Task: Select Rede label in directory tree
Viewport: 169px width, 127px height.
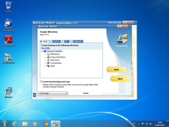Action: [53, 66]
